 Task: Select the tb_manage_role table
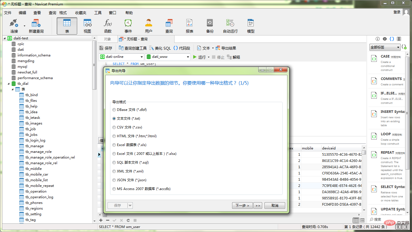(38, 152)
